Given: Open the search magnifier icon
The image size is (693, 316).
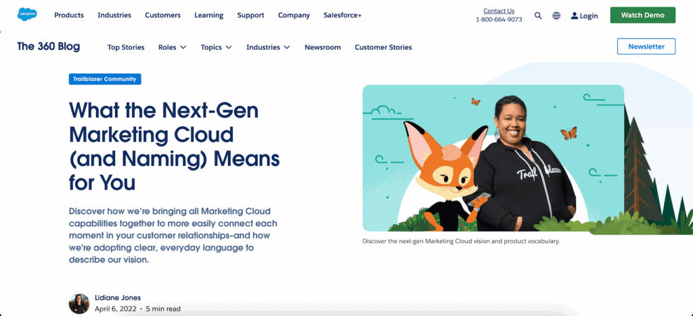Looking at the screenshot, I should pos(538,16).
